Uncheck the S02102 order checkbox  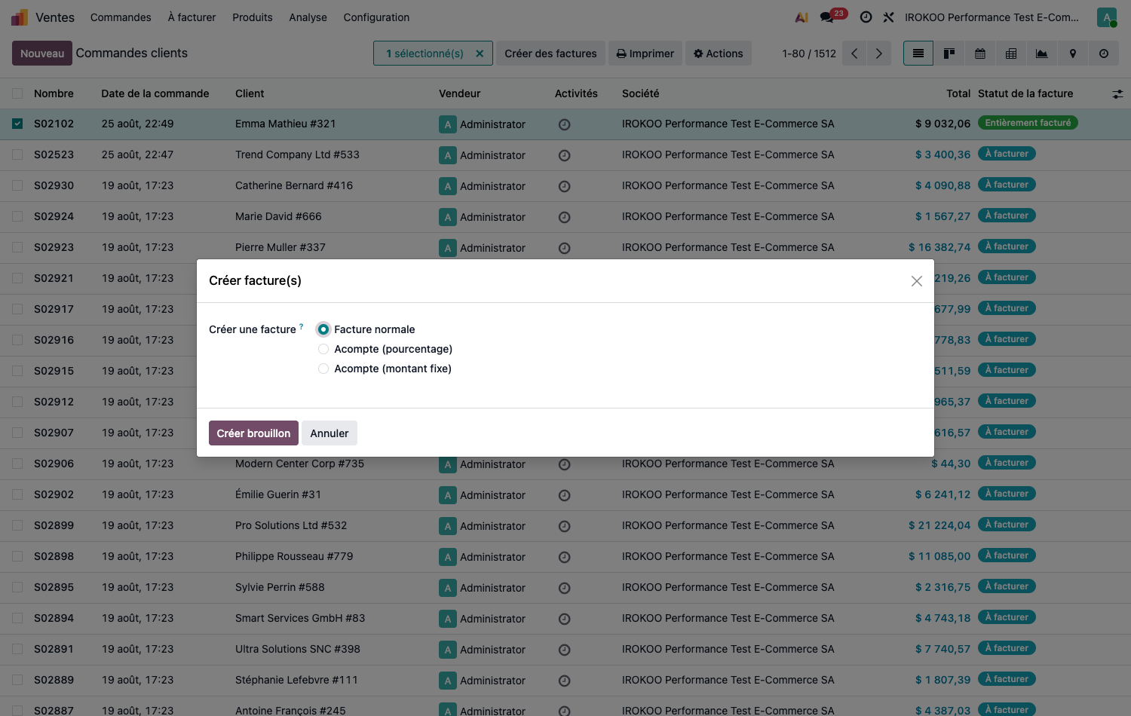(17, 124)
